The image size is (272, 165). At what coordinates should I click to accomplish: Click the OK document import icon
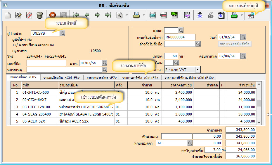(221, 15)
